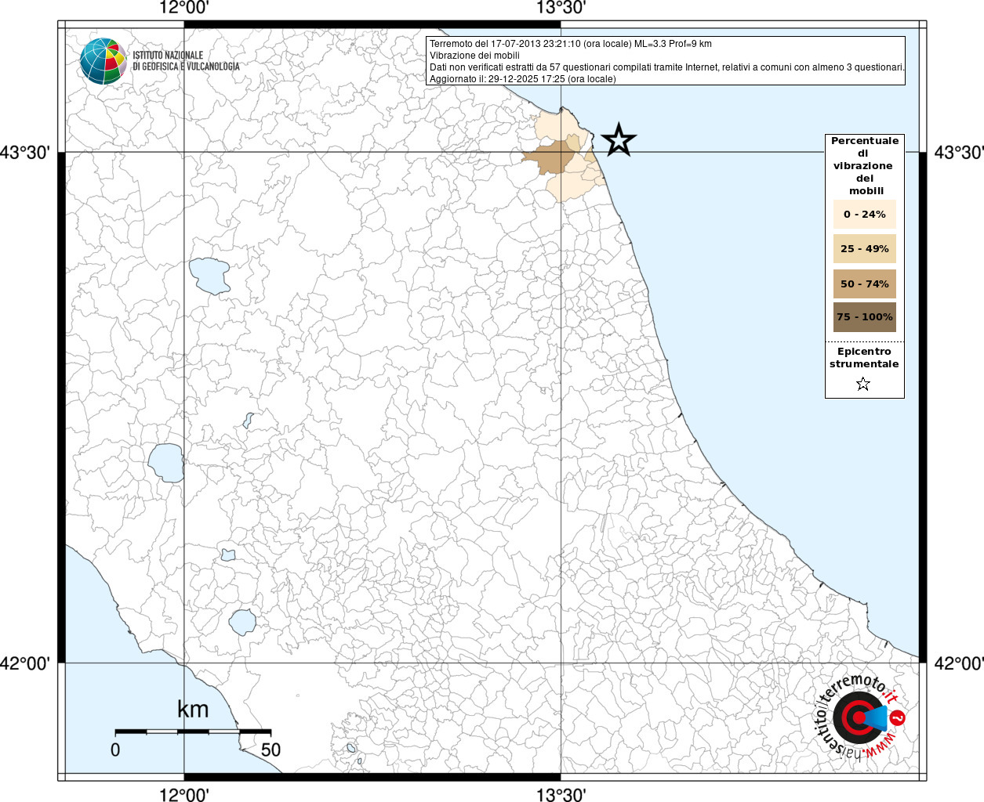Image resolution: width=984 pixels, height=802 pixels.
Task: Click the 'Vibrazione dei mobili' subtitle
Action: 474,56
